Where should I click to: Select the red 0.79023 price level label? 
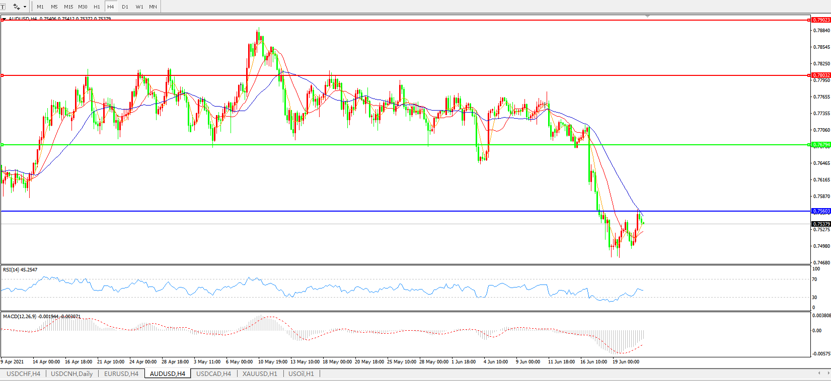[821, 20]
